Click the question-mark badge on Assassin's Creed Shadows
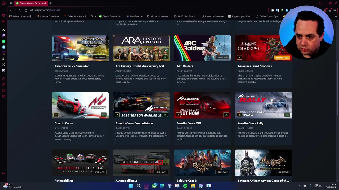 pos(239,57)
